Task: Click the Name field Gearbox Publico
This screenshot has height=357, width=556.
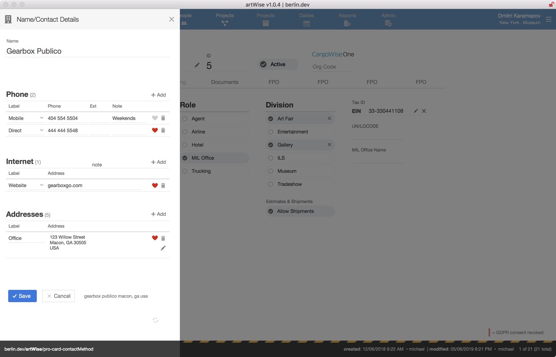Action: pos(88,51)
